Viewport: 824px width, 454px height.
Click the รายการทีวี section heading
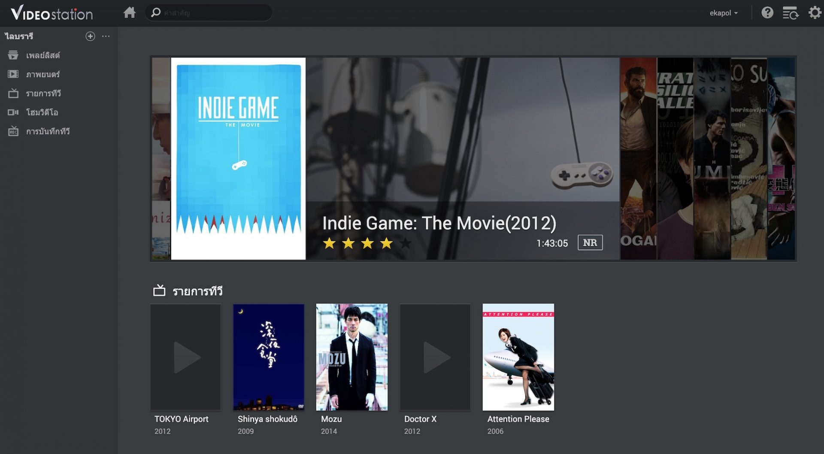(x=197, y=291)
